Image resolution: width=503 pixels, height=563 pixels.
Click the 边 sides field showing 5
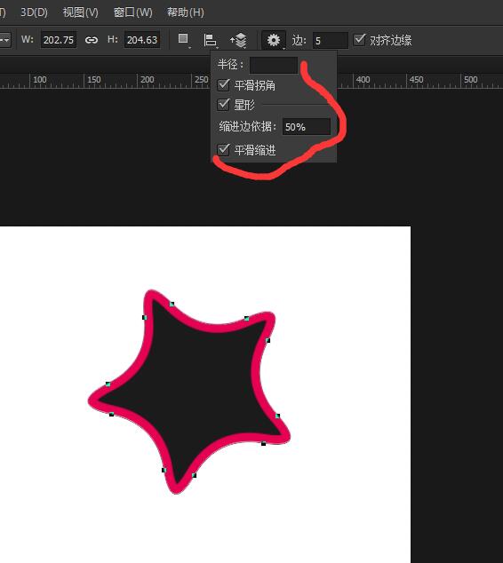[330, 40]
